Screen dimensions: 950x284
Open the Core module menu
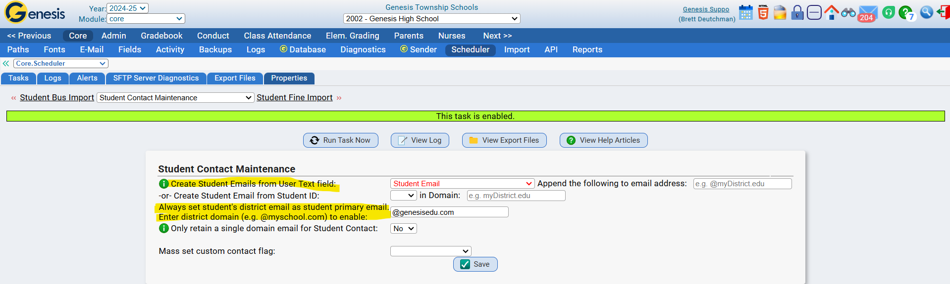point(78,36)
